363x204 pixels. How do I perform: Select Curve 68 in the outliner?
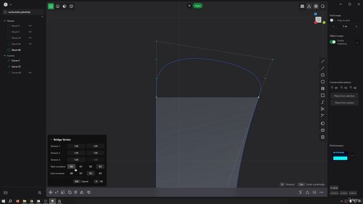pos(16,73)
